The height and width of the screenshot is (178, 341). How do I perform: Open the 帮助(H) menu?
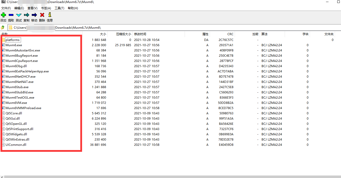pyautogui.click(x=73, y=8)
